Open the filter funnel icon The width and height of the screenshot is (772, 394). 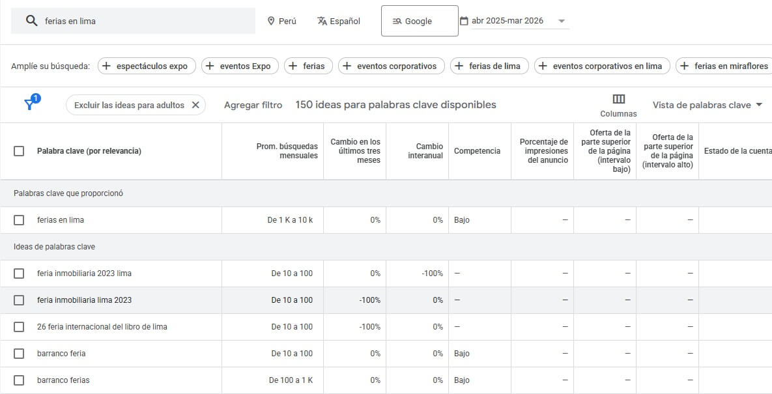point(30,104)
